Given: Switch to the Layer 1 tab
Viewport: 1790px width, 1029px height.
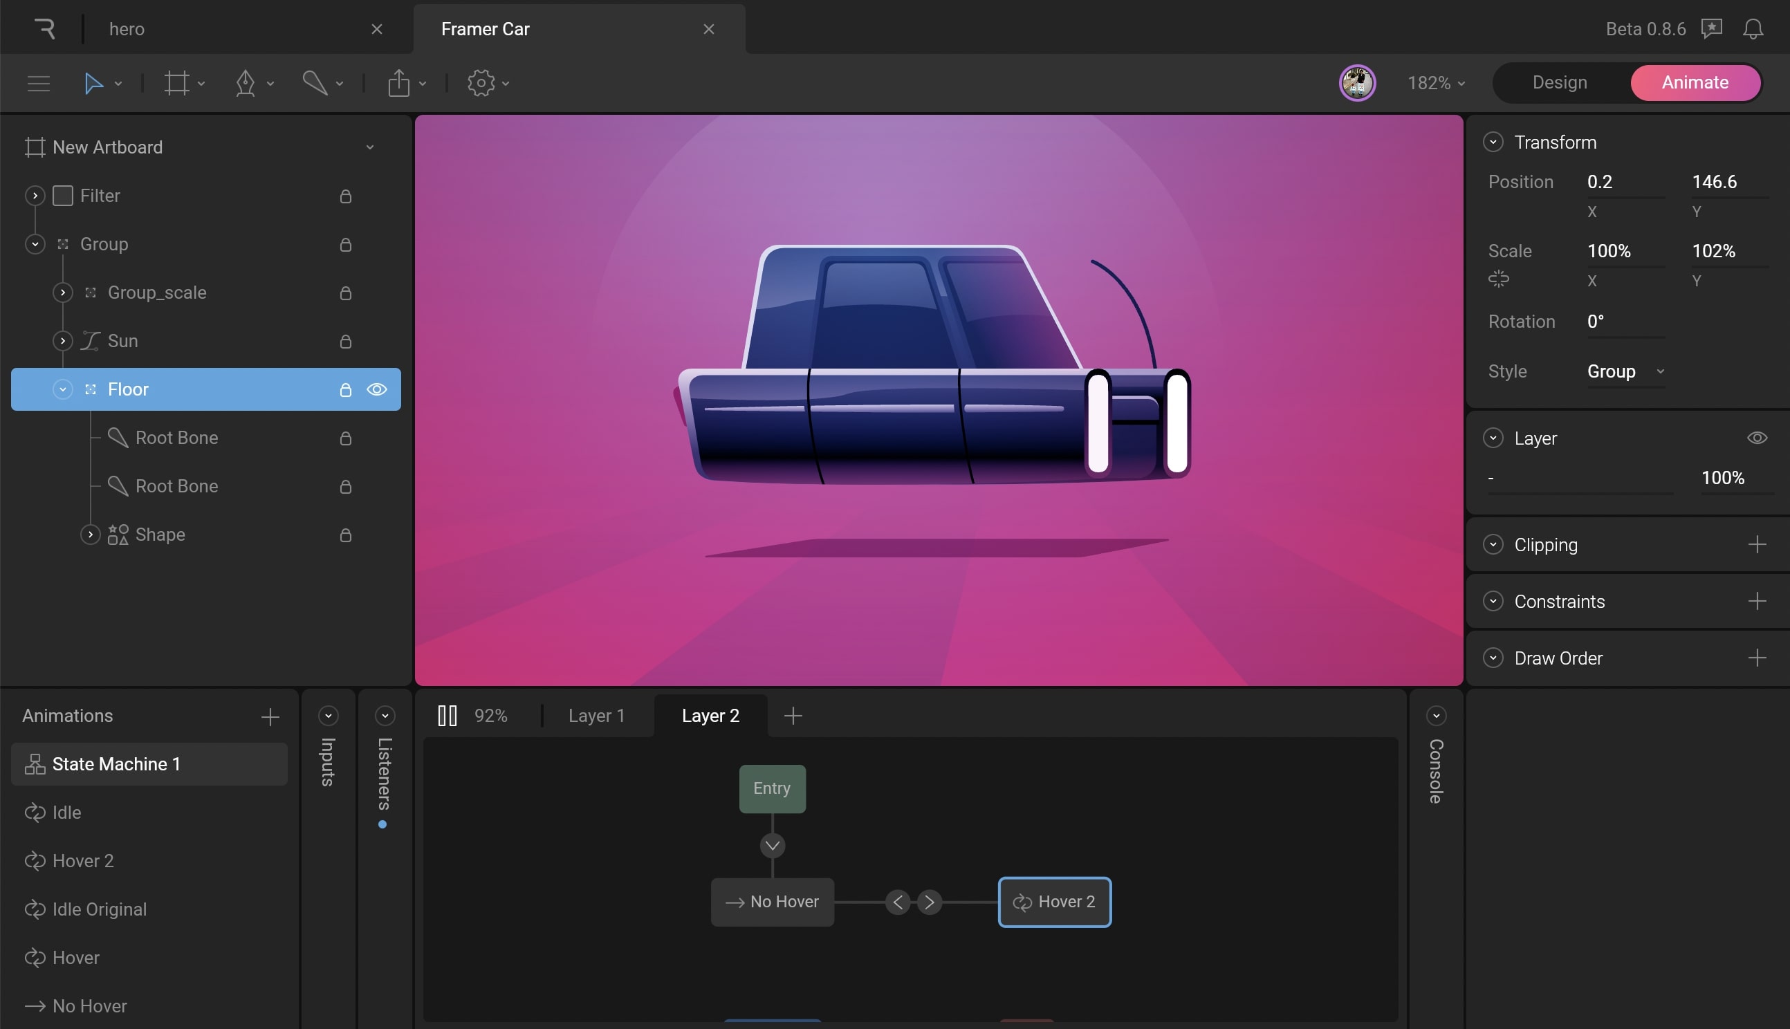Looking at the screenshot, I should click(x=596, y=715).
